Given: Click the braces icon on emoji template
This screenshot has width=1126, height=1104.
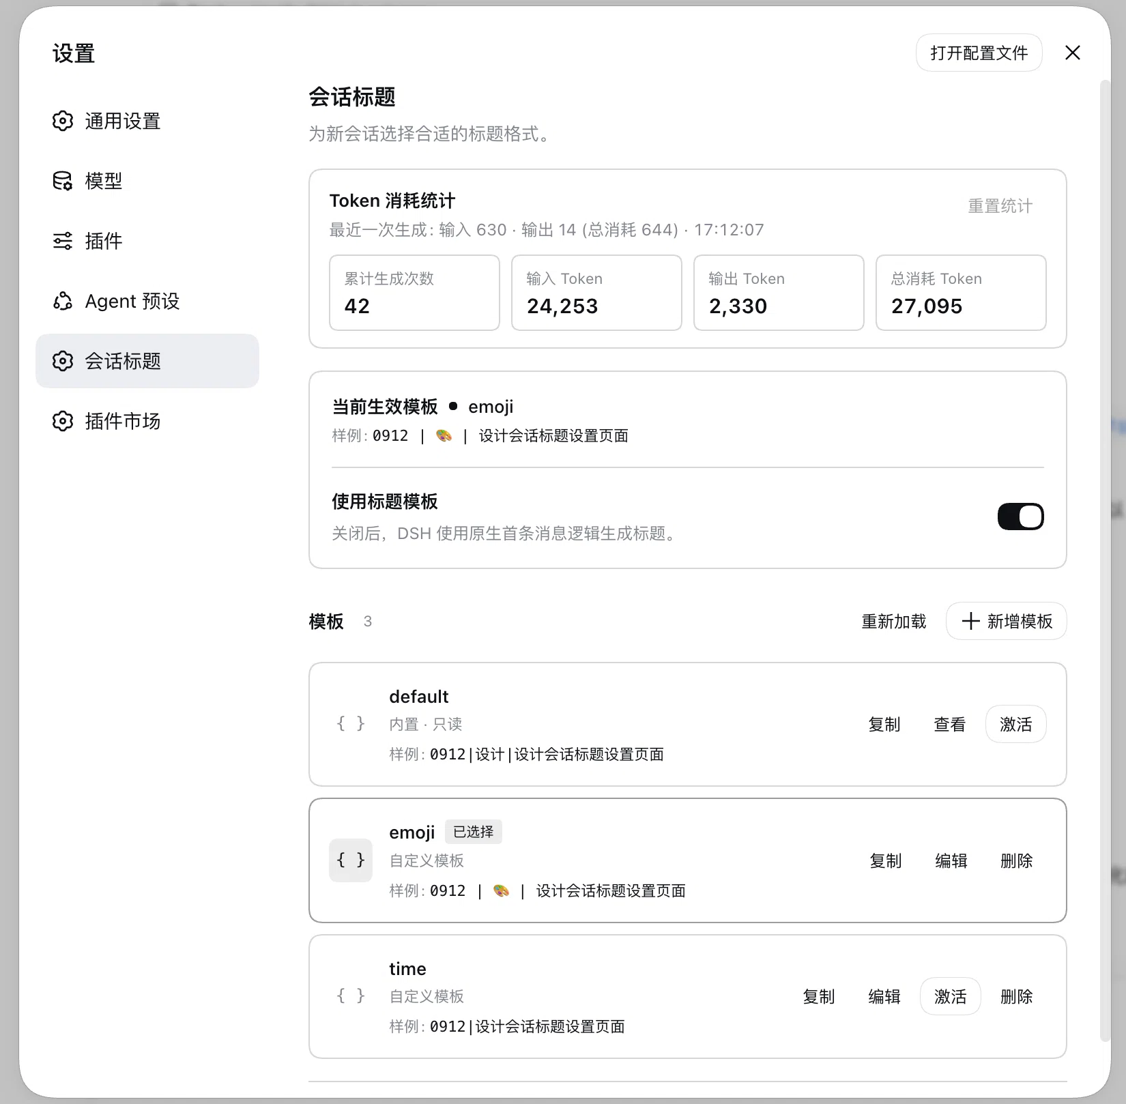Looking at the screenshot, I should [x=351, y=860].
